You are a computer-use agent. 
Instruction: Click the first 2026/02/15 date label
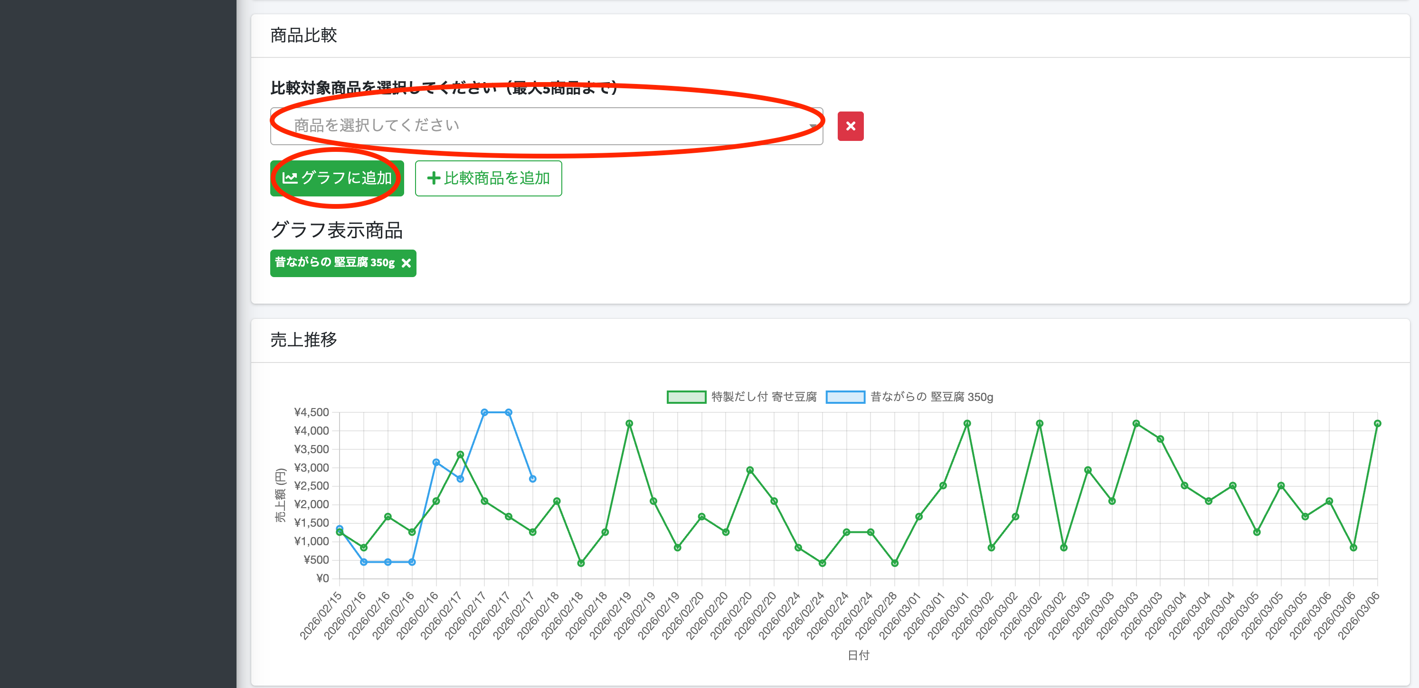tap(321, 616)
